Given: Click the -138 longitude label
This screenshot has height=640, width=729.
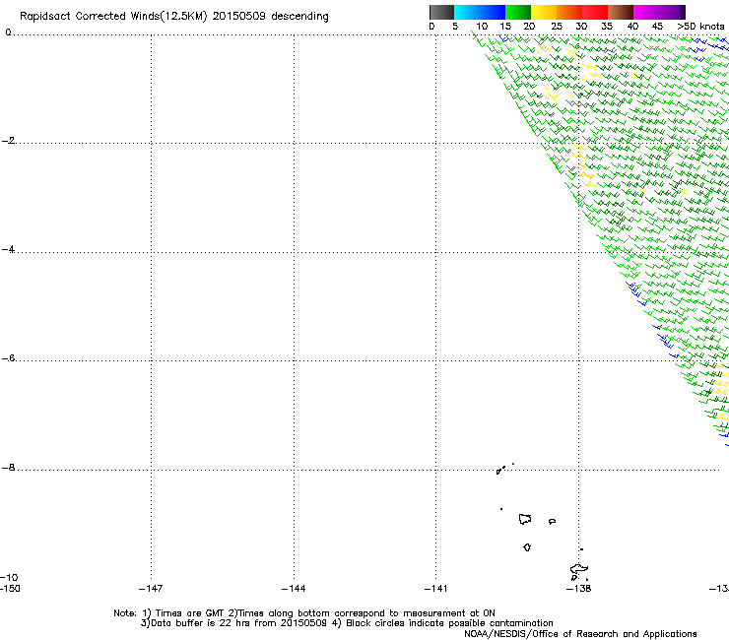Looking at the screenshot, I should [x=578, y=589].
